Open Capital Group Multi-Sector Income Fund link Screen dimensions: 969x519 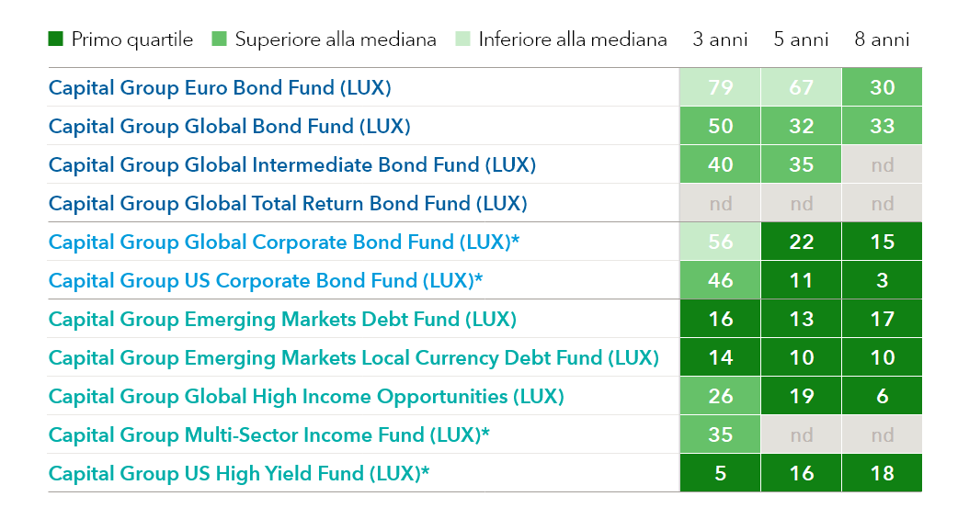click(x=268, y=435)
